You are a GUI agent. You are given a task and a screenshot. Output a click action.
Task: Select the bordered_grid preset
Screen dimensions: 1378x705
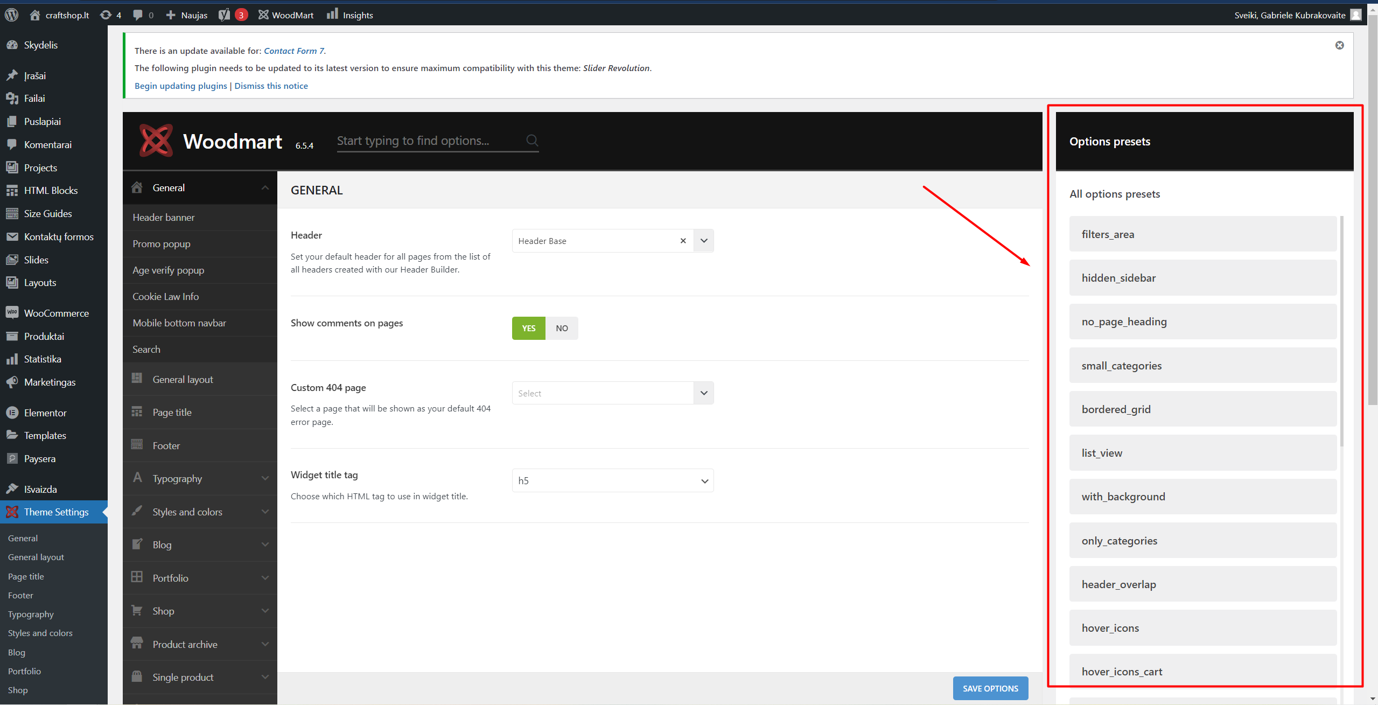pos(1203,409)
